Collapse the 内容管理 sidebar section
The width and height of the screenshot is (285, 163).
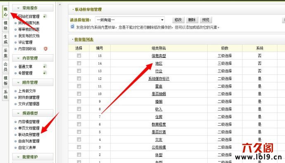(x=33, y=58)
